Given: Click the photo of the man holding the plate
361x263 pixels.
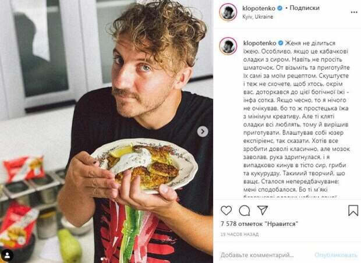Looking at the screenshot, I should pyautogui.click(x=107, y=131).
